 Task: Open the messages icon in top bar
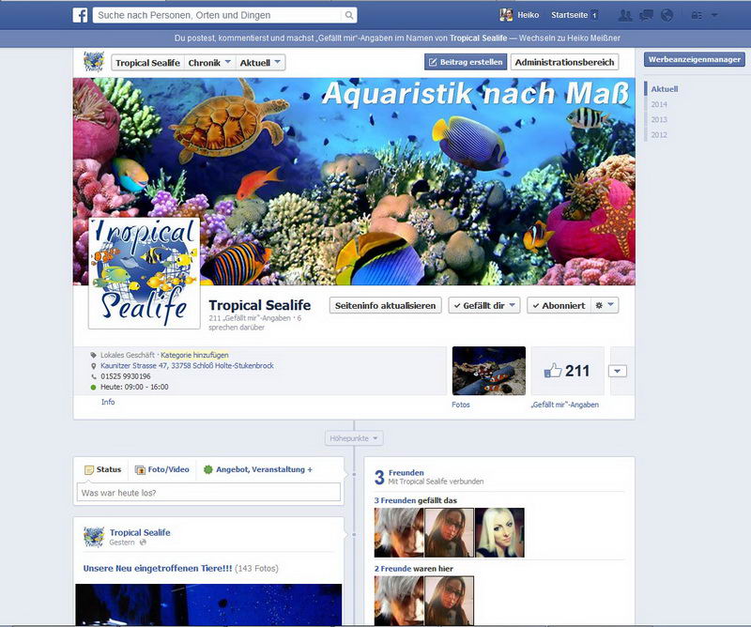point(646,15)
